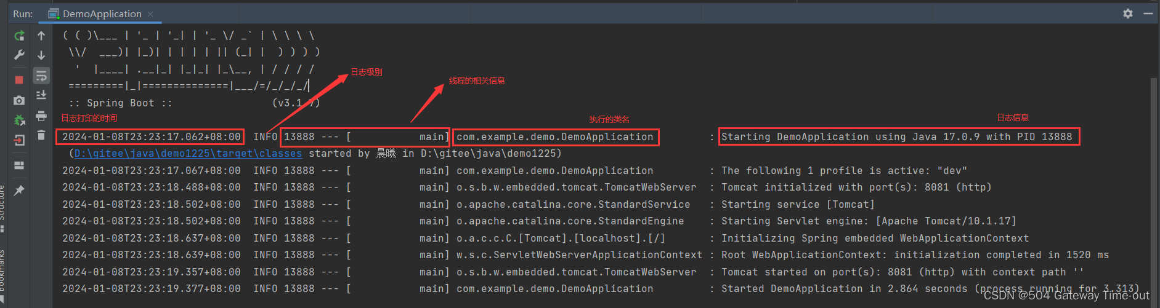The height and width of the screenshot is (308, 1160).
Task: Click 'Started DemoApplication in 2.864 seconds' message
Action: [930, 288]
